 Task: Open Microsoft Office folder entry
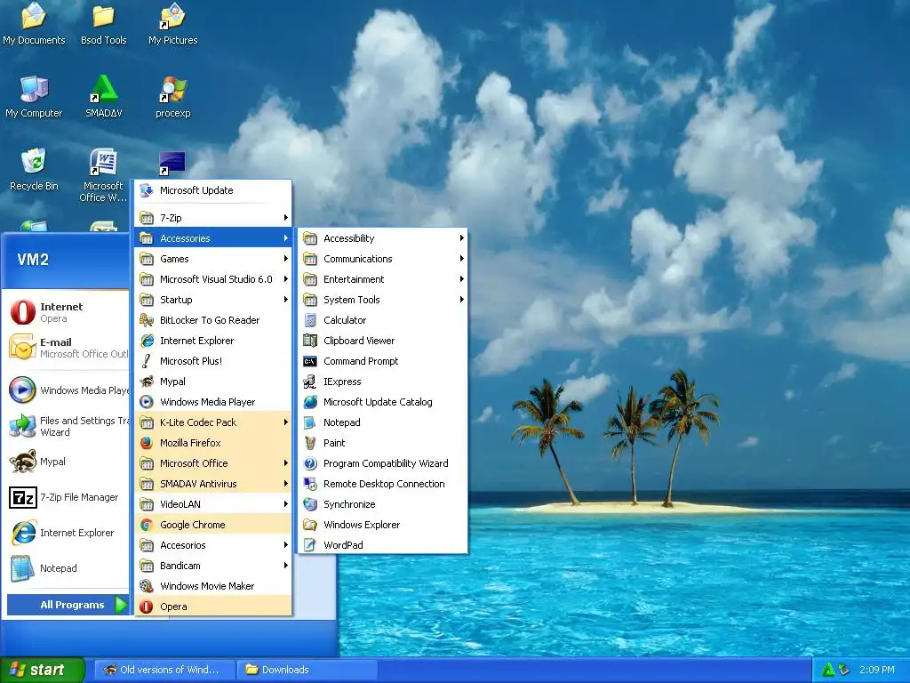click(213, 463)
